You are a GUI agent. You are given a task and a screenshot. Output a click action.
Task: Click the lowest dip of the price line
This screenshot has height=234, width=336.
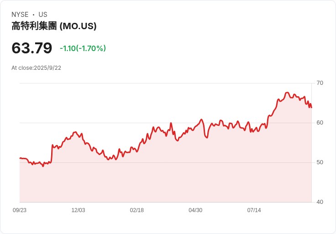click(x=43, y=166)
